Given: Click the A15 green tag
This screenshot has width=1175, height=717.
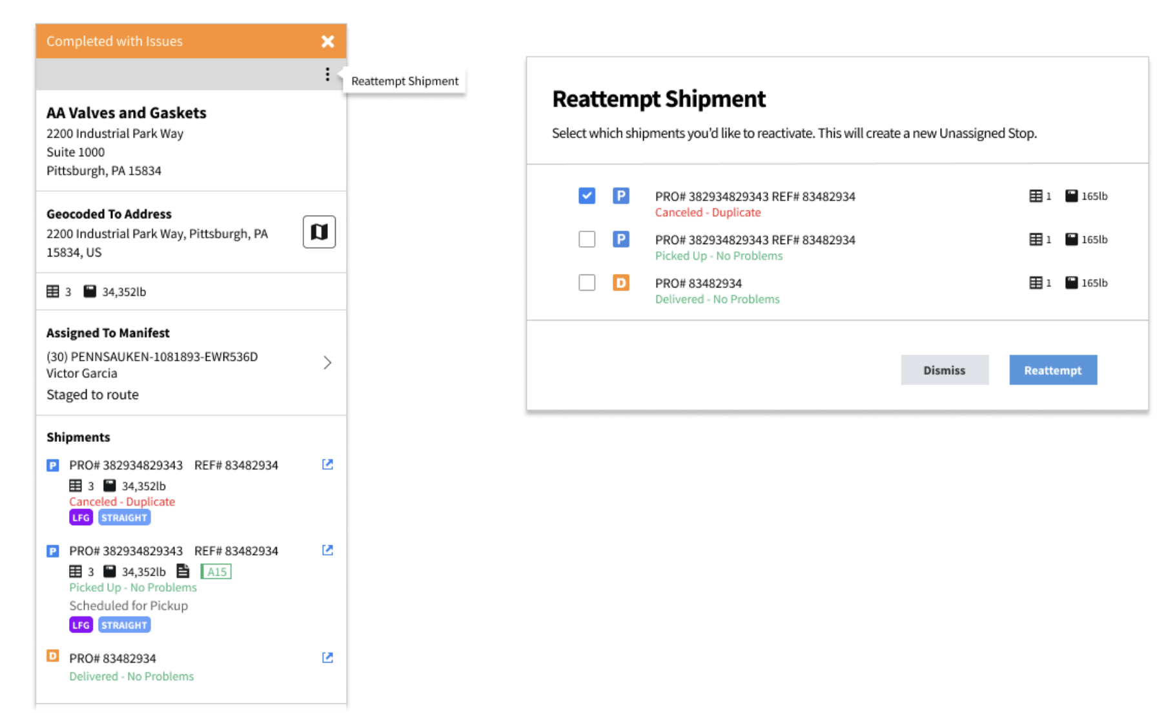Looking at the screenshot, I should 216,572.
